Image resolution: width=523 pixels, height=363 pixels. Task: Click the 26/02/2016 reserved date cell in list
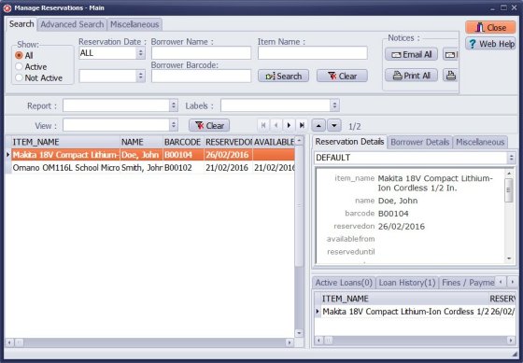(228, 155)
